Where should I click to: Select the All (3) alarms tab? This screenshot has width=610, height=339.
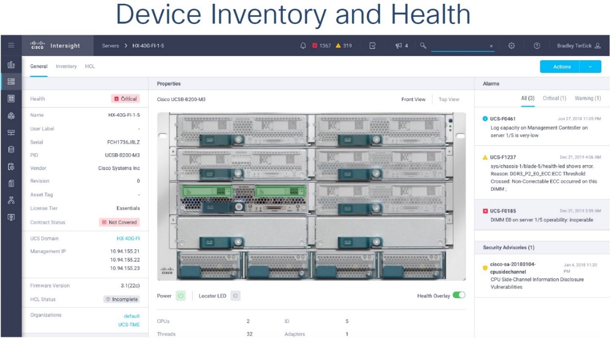528,98
